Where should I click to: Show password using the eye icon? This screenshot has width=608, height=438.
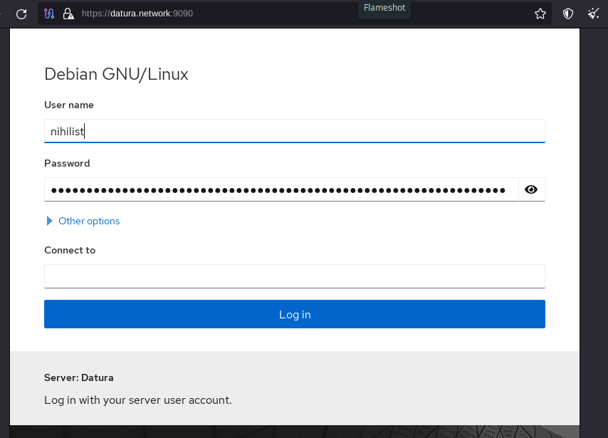click(x=531, y=189)
